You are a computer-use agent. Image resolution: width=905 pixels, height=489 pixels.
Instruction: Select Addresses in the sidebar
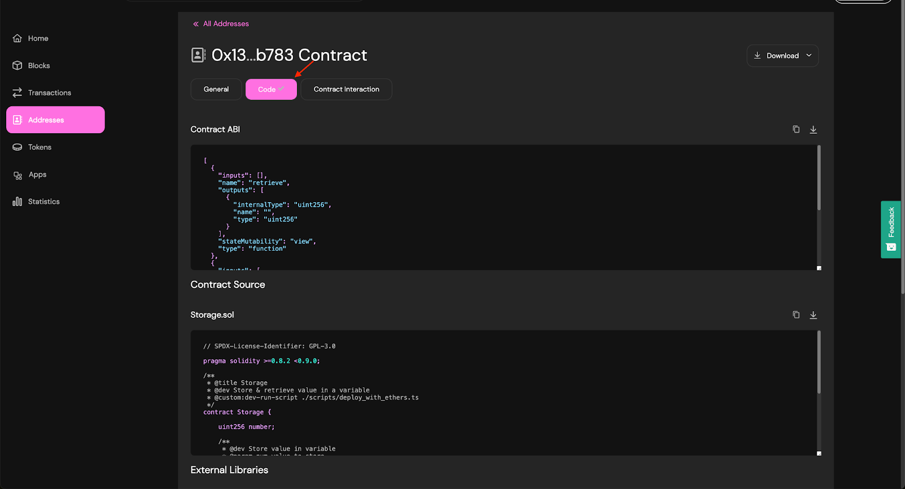pyautogui.click(x=55, y=120)
